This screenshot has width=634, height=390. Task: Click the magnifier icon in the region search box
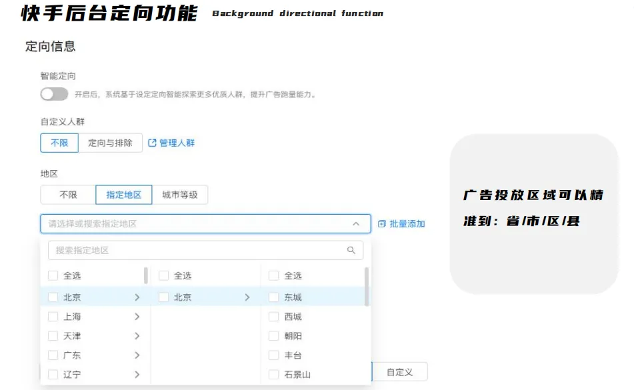click(351, 251)
